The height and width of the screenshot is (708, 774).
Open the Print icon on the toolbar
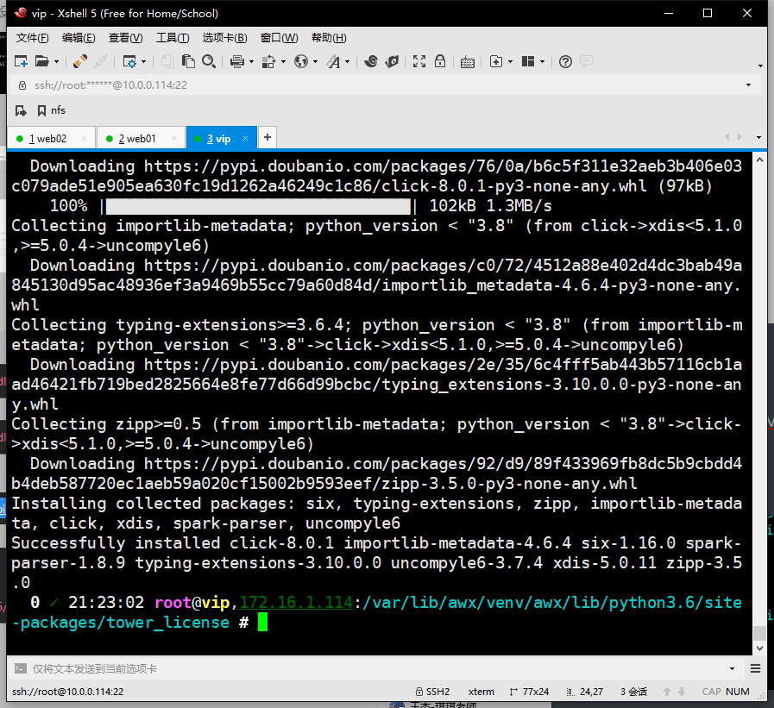(x=238, y=61)
